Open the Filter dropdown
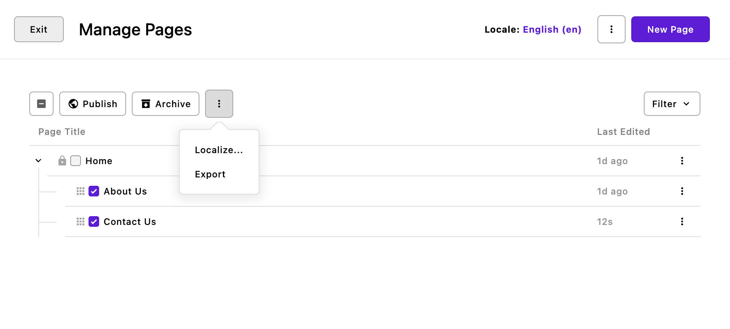730x329 pixels. tap(672, 104)
